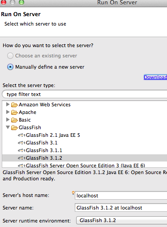Expand the Basic server category
The height and width of the screenshot is (227, 167).
click(8, 120)
